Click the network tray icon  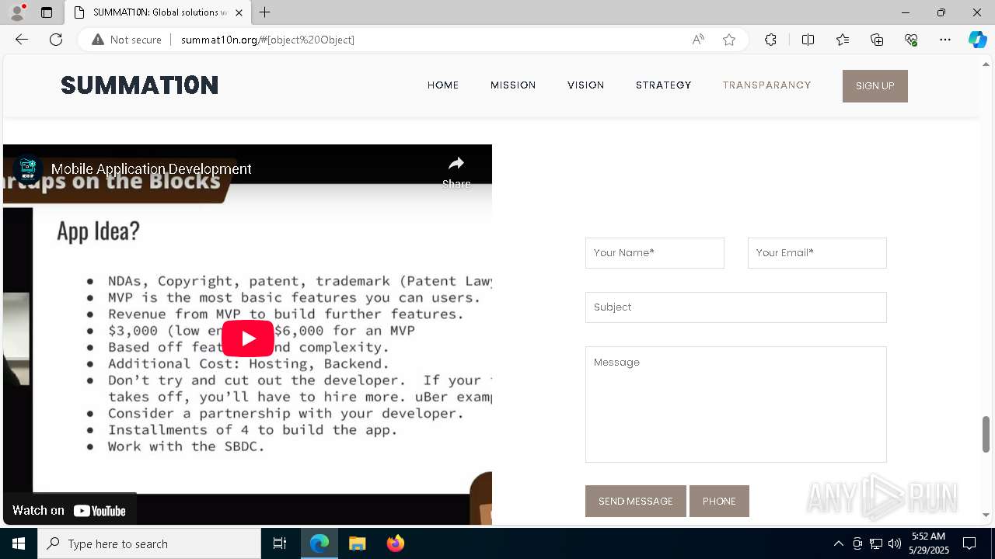[x=876, y=543]
